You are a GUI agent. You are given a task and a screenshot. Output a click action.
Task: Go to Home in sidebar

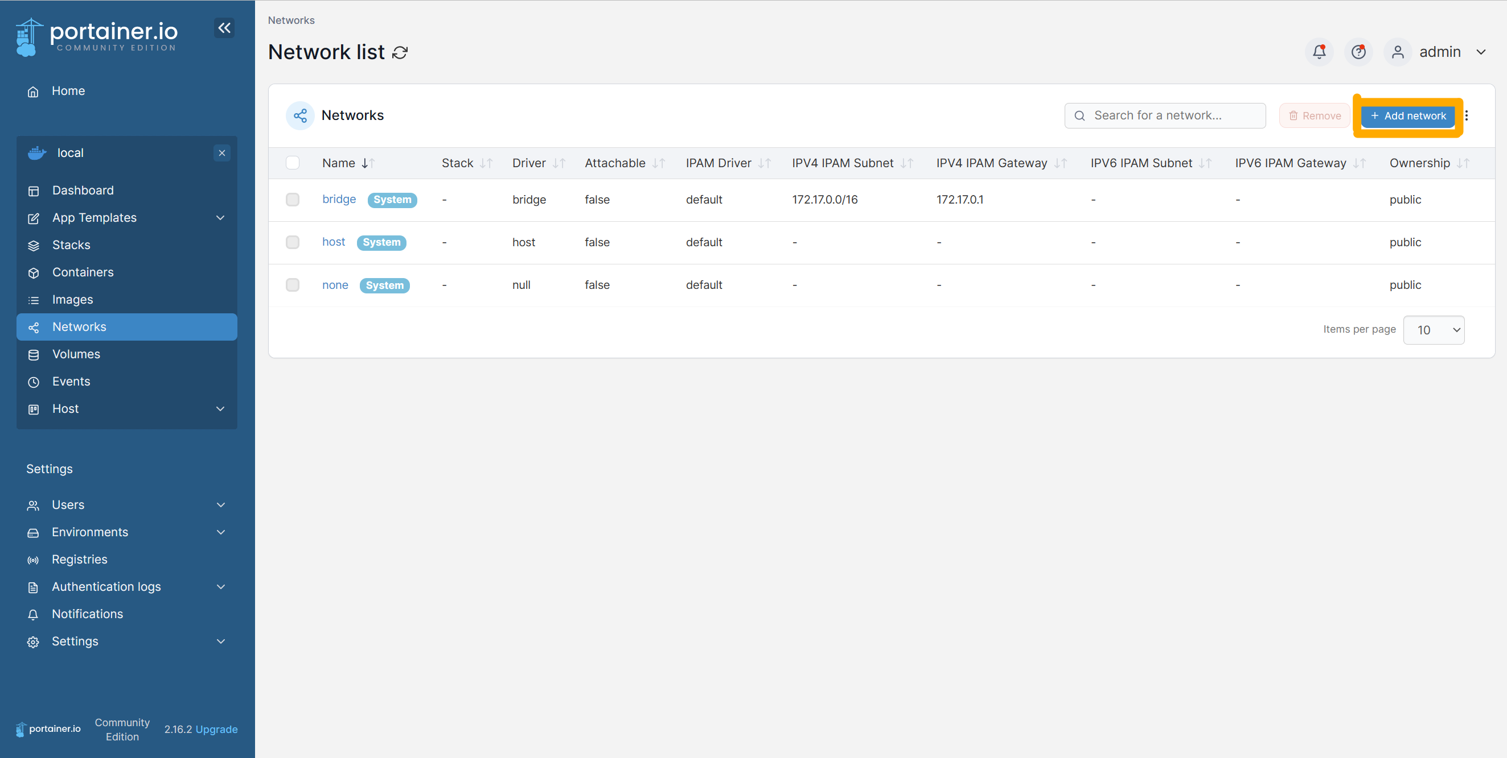tap(127, 91)
